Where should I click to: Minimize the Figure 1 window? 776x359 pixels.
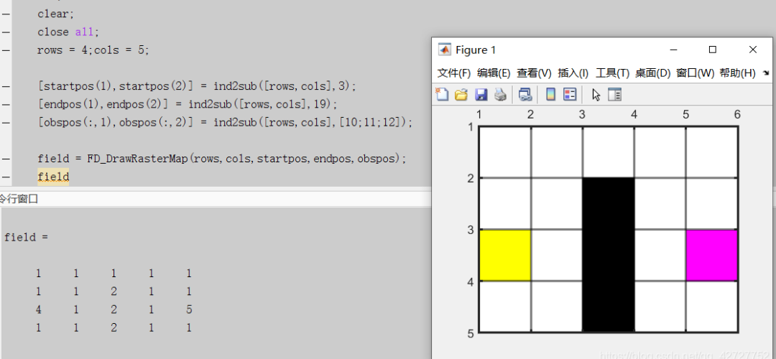[673, 50]
